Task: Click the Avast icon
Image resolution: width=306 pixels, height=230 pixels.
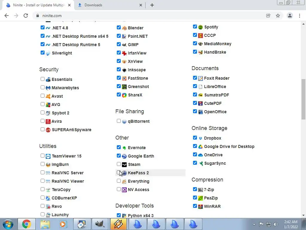Action: pyautogui.click(x=48, y=96)
